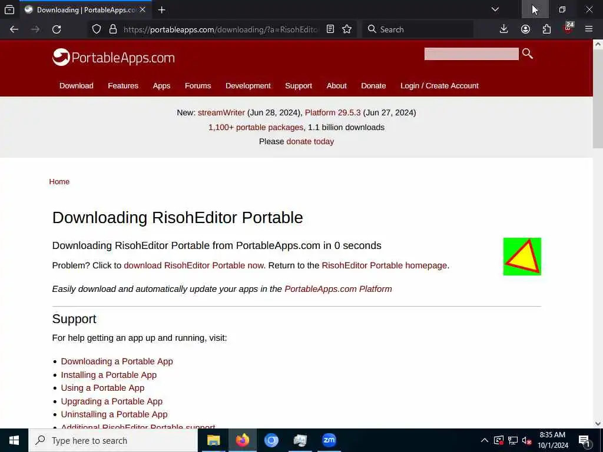This screenshot has width=603, height=452.
Task: Open Uninstalling a Portable App link
Action: 114,414
